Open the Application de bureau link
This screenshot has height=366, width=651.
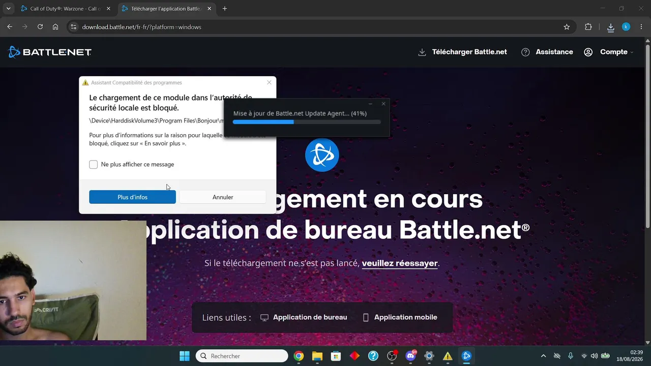[x=304, y=317]
